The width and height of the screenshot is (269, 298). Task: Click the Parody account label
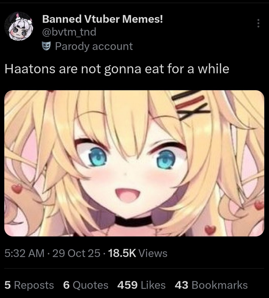click(94, 46)
